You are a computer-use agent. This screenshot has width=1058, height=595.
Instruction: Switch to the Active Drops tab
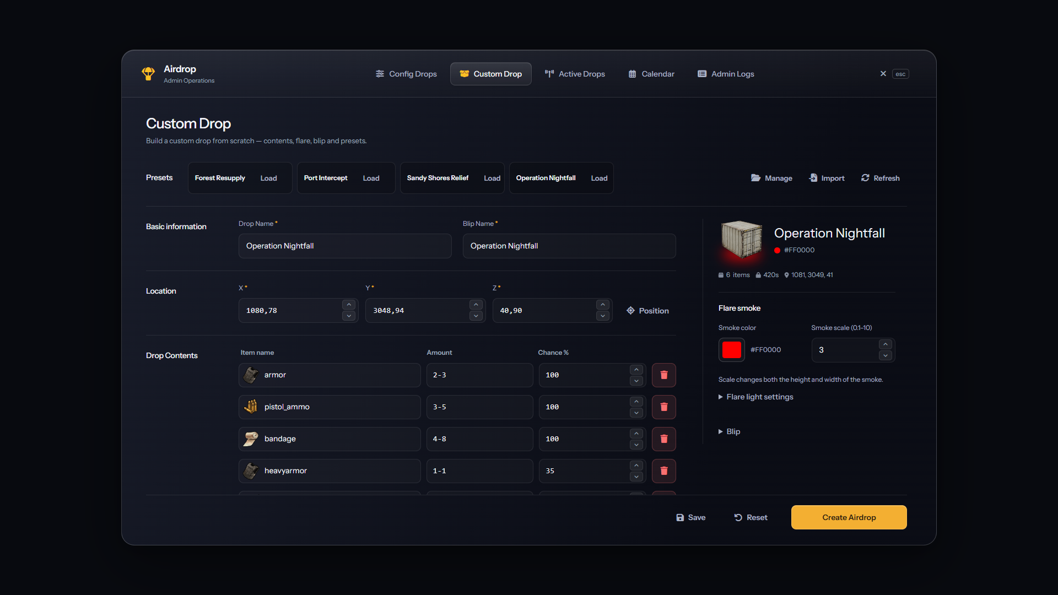click(x=575, y=74)
